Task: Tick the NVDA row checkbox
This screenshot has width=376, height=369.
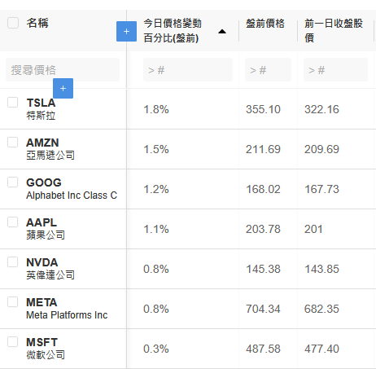Action: [x=13, y=261]
